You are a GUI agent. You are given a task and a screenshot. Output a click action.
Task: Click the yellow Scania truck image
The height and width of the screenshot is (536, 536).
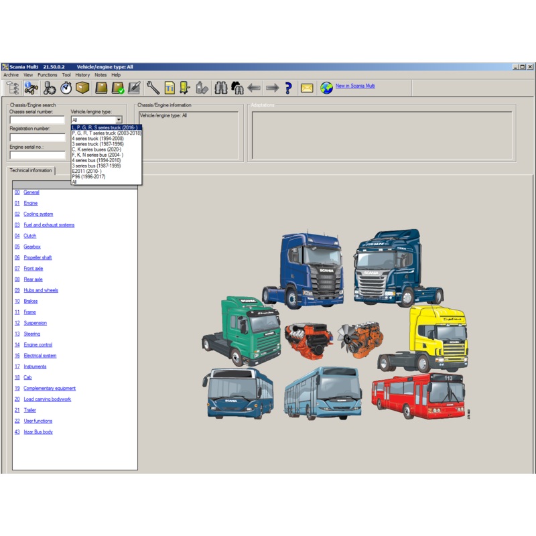point(423,339)
